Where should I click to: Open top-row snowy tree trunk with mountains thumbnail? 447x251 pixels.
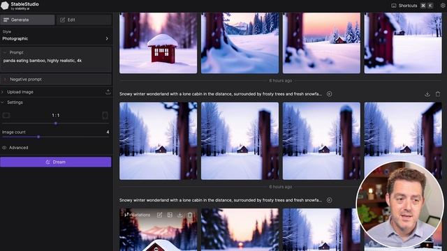240,43
